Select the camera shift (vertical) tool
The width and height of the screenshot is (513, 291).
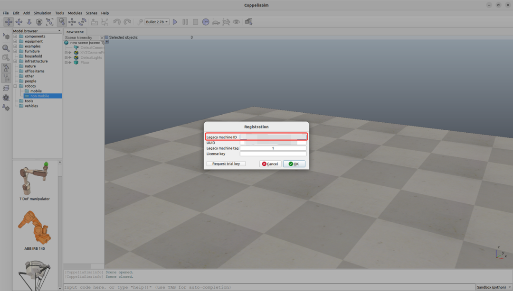pyautogui.click(x=29, y=22)
